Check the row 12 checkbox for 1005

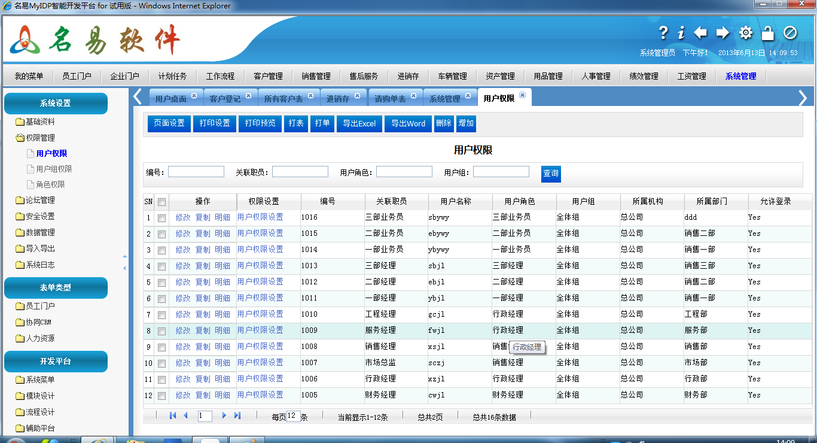pos(161,396)
